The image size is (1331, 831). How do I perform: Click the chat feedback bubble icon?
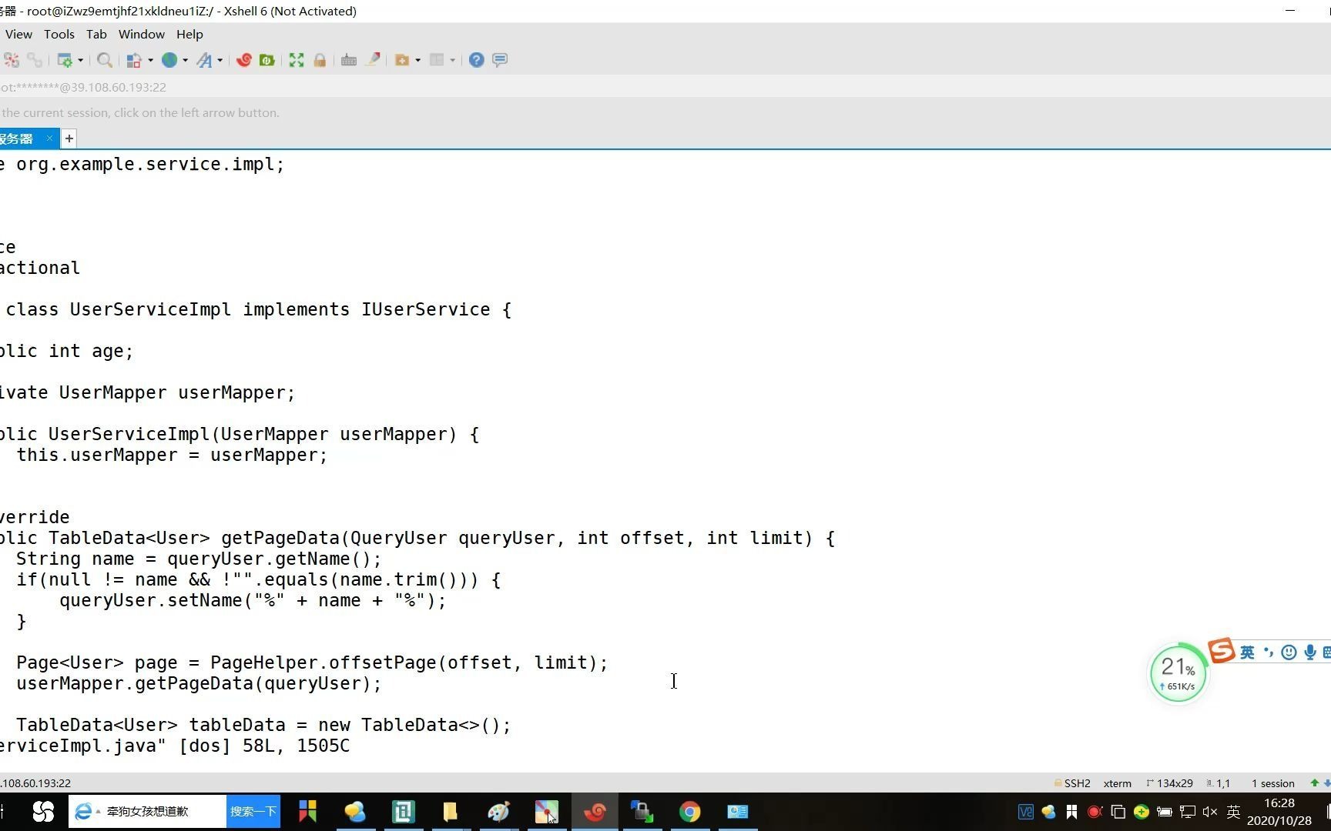pos(500,60)
